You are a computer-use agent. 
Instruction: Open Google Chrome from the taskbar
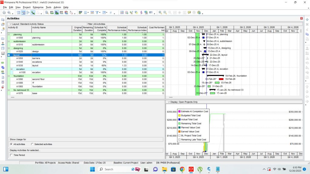pos(182,169)
